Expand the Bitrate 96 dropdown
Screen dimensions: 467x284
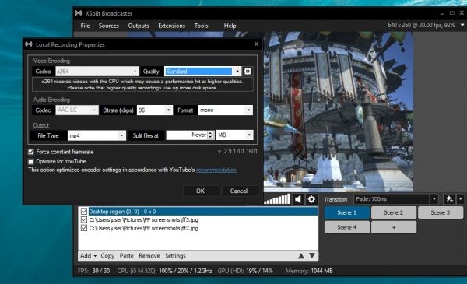pos(155,110)
